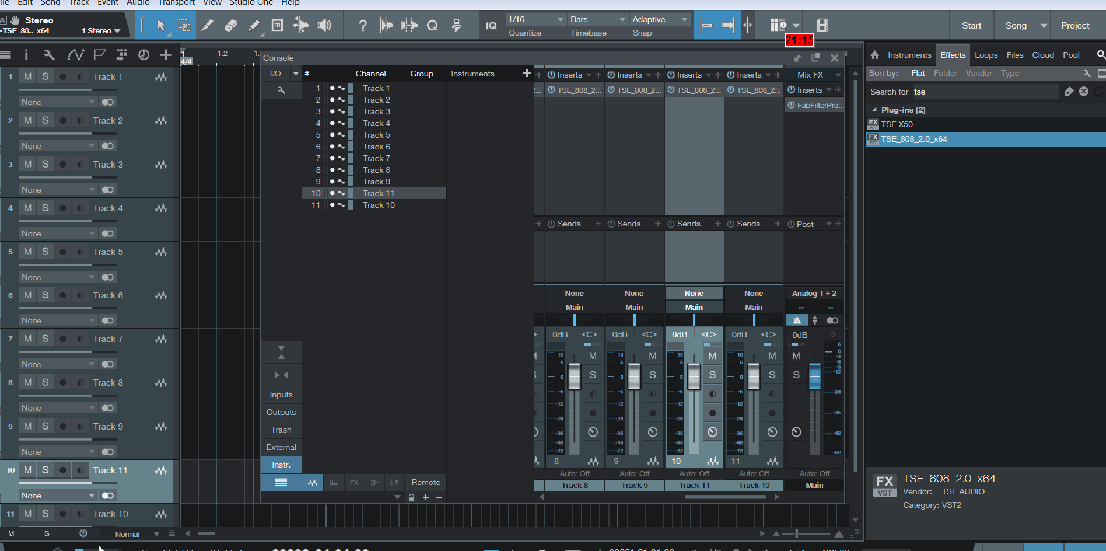This screenshot has height=551, width=1106.
Task: Open the track list icon
Action: tap(6, 55)
